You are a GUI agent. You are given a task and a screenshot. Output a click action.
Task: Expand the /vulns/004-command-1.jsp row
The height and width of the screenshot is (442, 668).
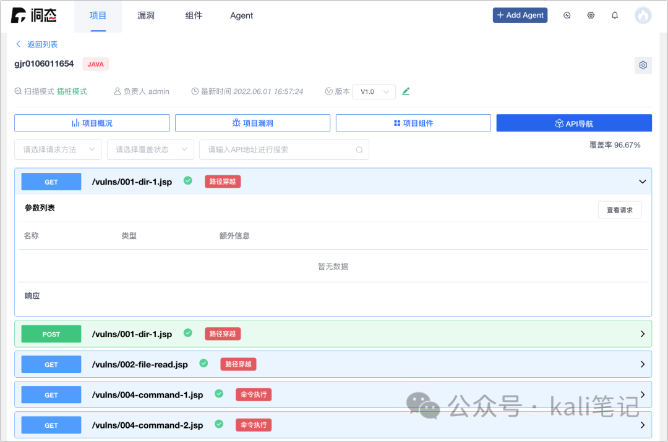click(643, 395)
